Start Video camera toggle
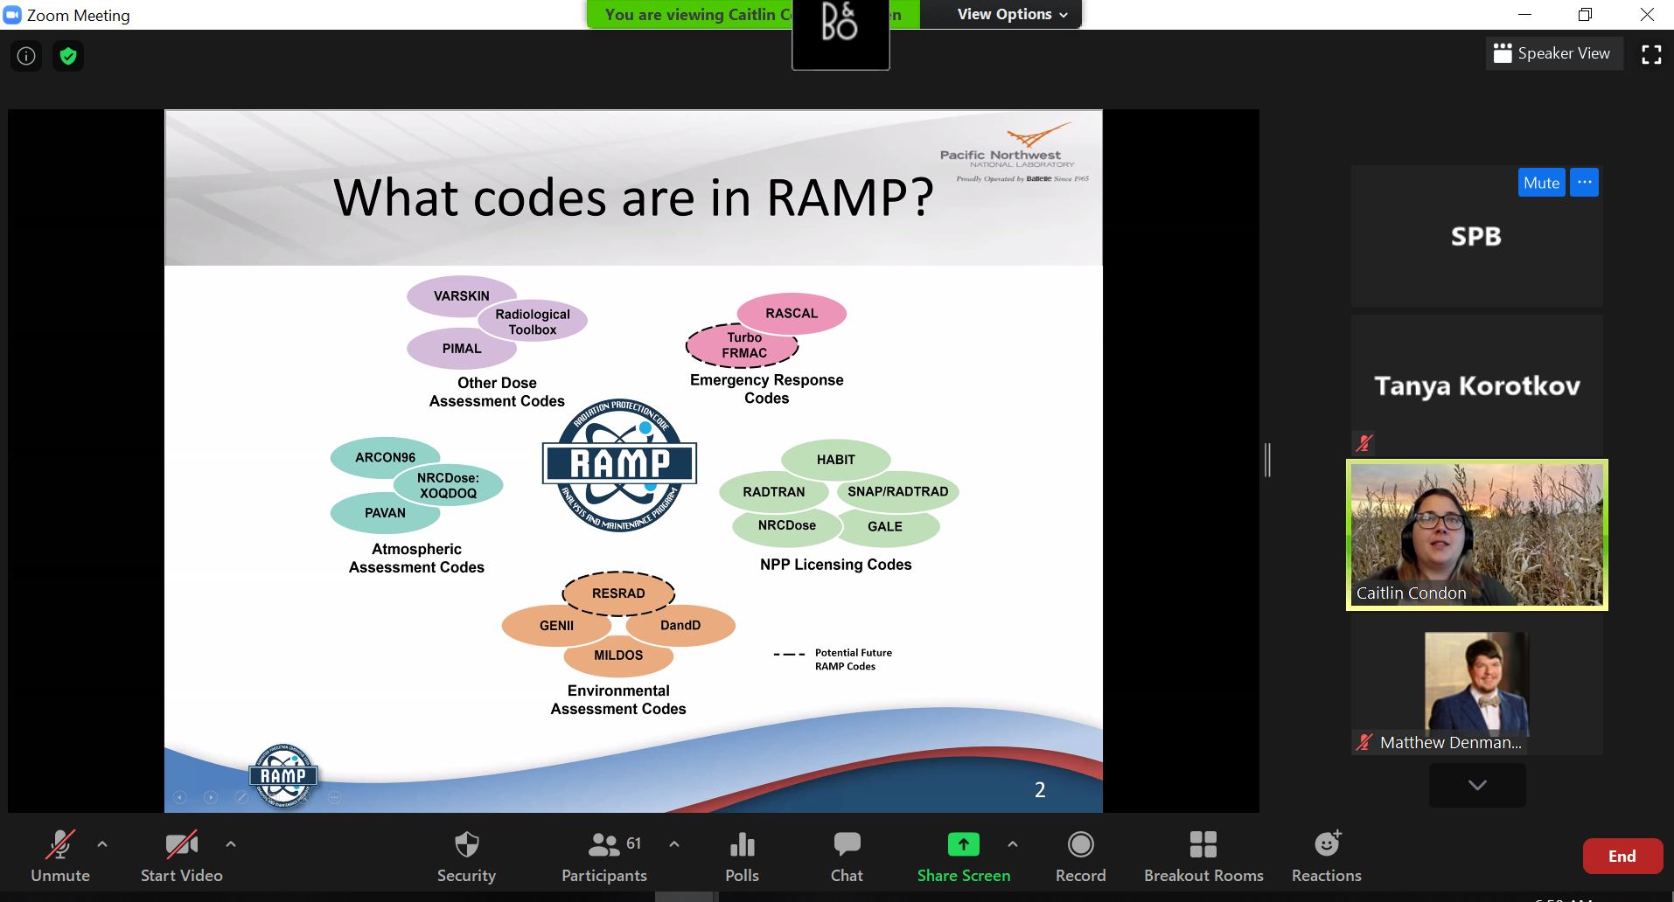This screenshot has height=902, width=1674. tap(181, 857)
